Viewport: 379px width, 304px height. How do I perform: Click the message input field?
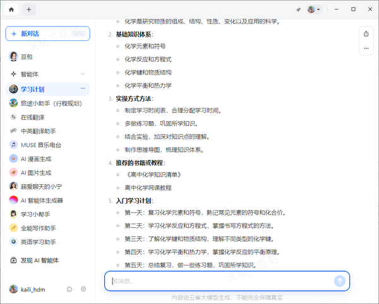221,281
